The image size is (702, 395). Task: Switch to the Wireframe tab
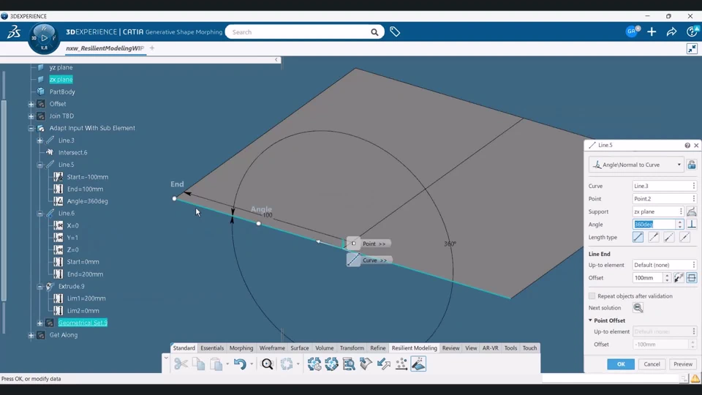click(x=272, y=348)
